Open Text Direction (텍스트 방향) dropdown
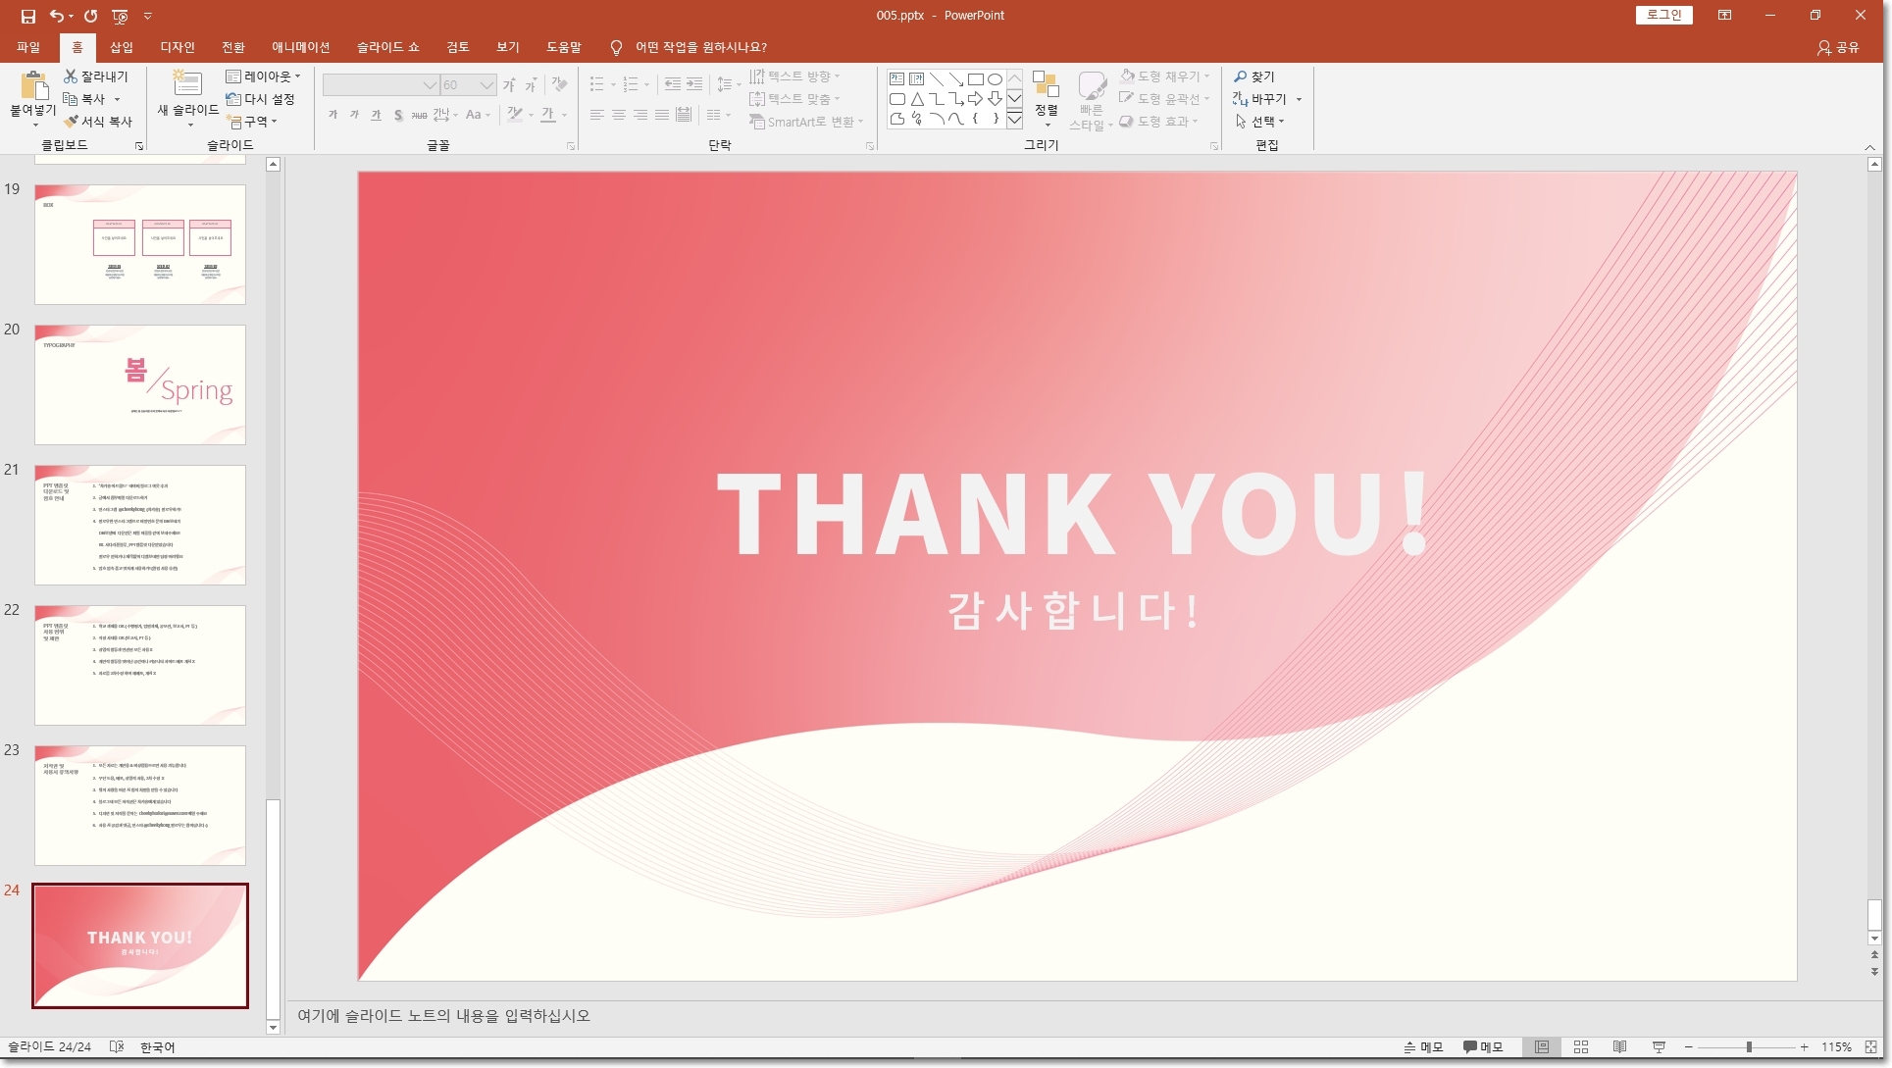This screenshot has width=1892, height=1068. tap(794, 76)
